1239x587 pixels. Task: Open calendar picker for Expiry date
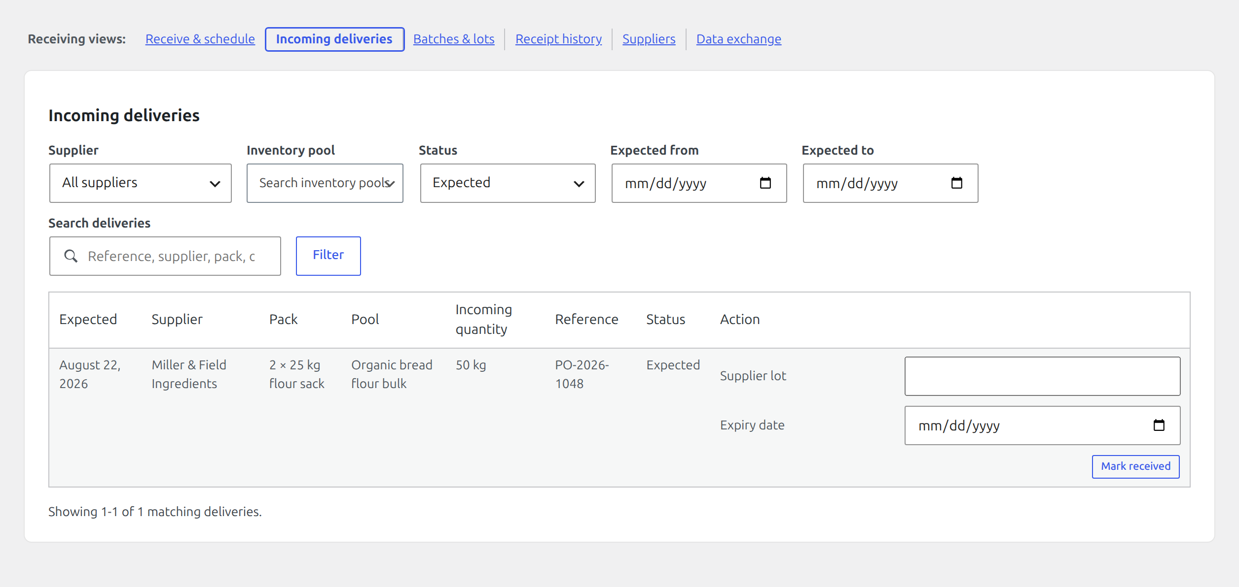[1159, 425]
